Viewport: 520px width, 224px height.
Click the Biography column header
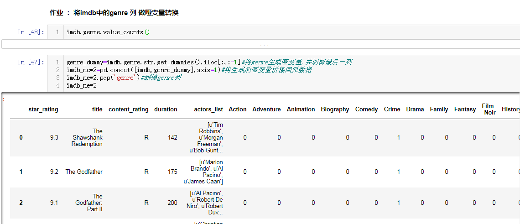pyautogui.click(x=335, y=109)
